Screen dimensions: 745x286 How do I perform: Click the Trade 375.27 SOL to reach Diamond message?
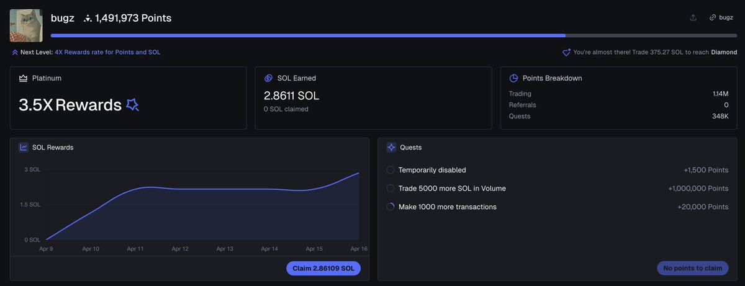click(654, 52)
